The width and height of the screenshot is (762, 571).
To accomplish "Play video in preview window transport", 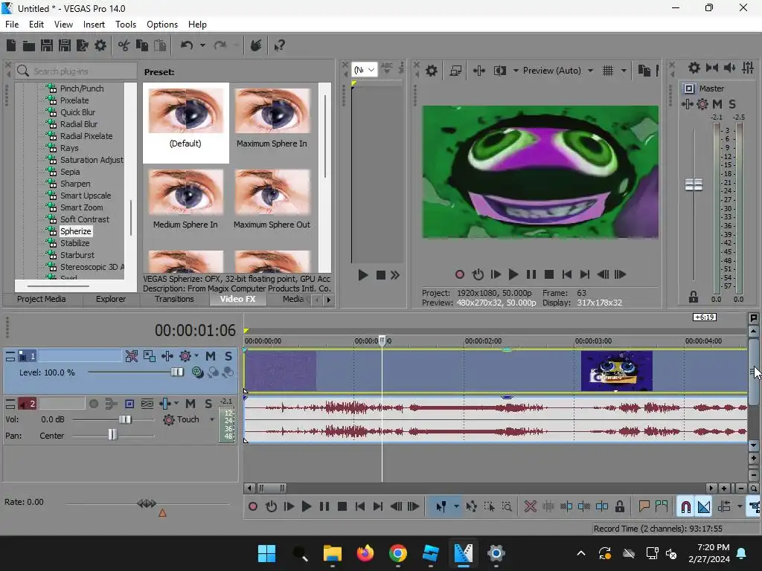I will point(513,274).
